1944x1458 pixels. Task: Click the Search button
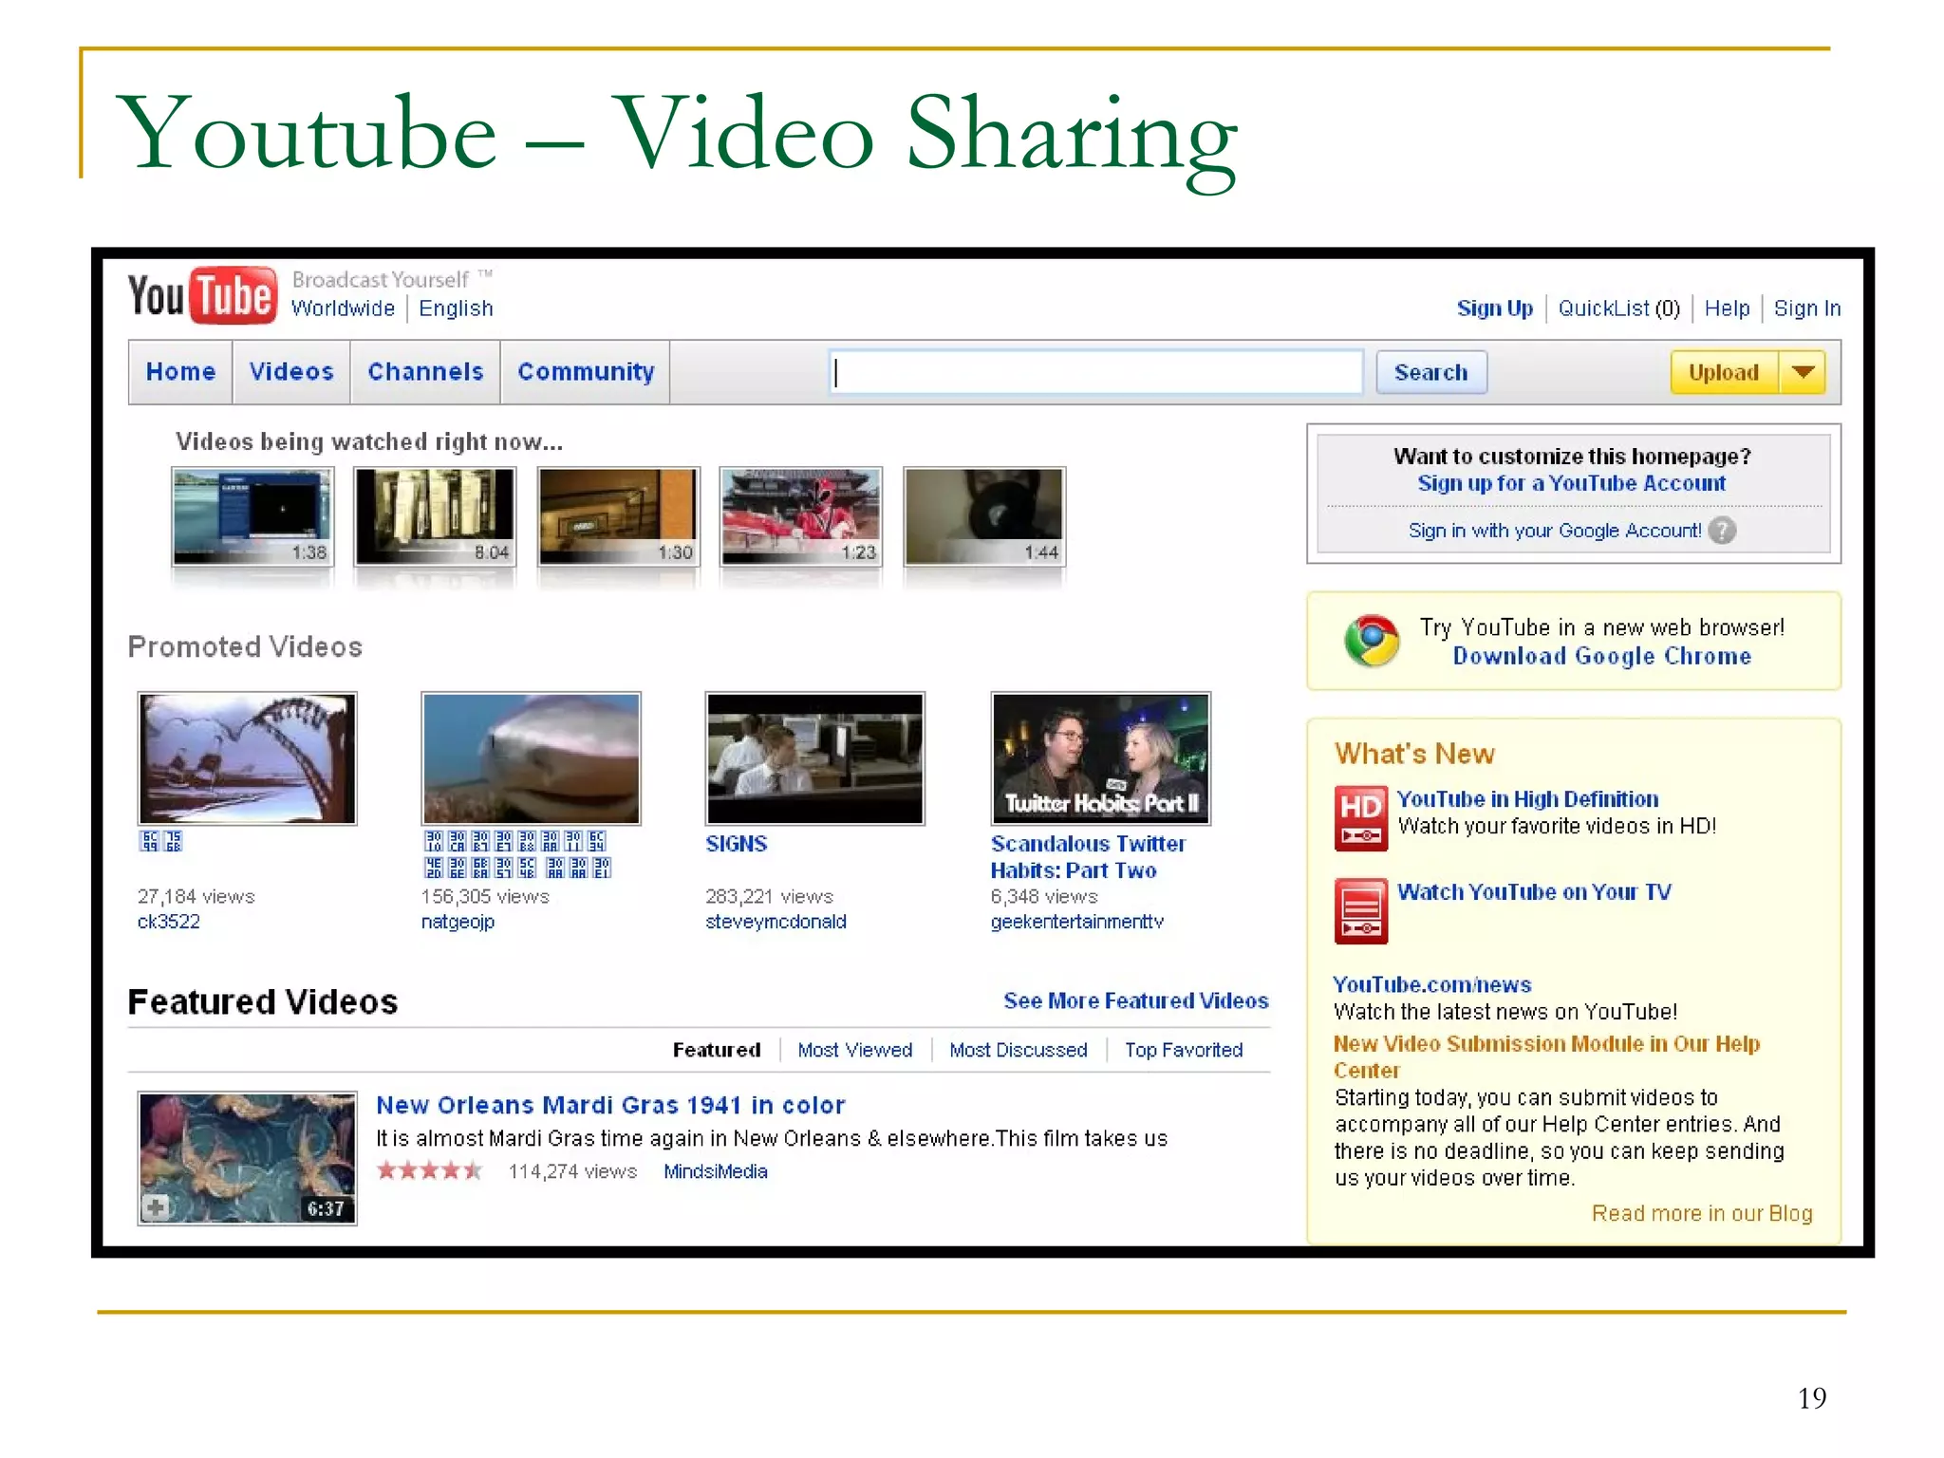click(x=1430, y=372)
